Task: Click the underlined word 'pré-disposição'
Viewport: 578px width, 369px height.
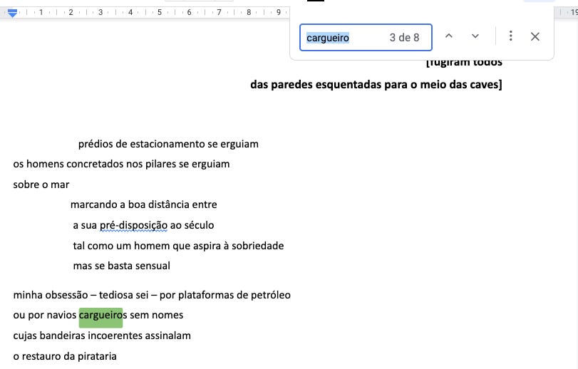Action: (x=133, y=225)
